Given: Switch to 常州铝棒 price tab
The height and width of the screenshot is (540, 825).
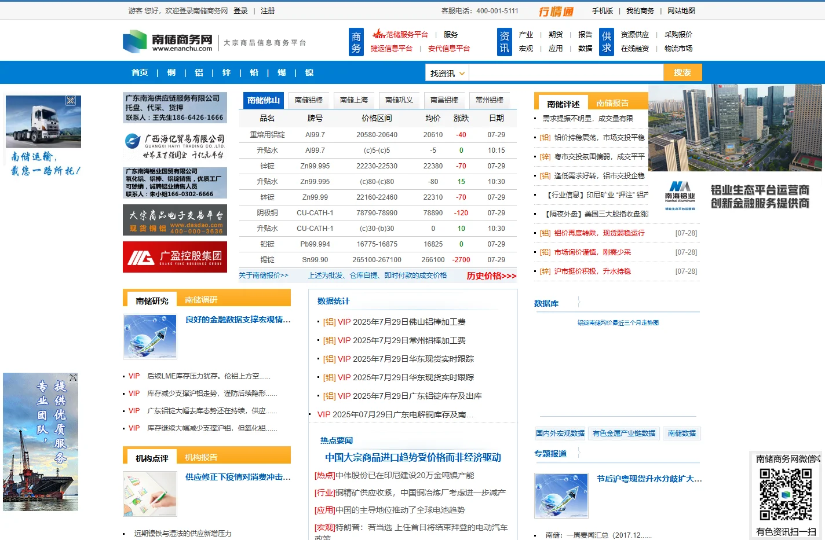Looking at the screenshot, I should 490,100.
